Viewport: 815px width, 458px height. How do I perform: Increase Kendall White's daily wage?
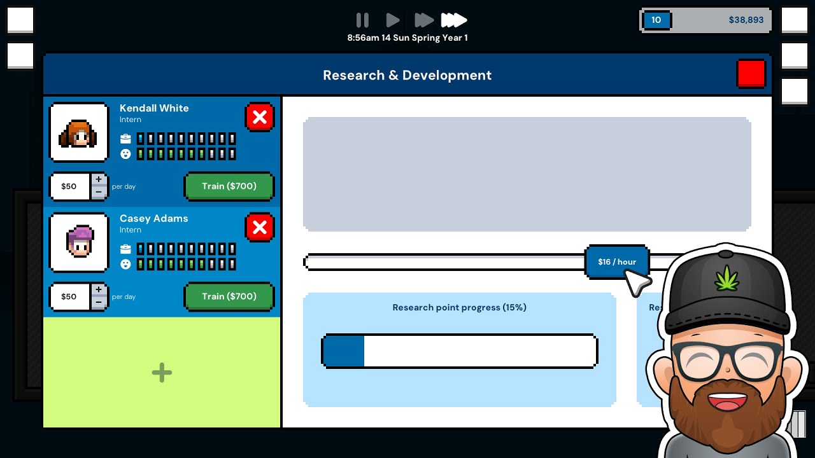pyautogui.click(x=99, y=180)
